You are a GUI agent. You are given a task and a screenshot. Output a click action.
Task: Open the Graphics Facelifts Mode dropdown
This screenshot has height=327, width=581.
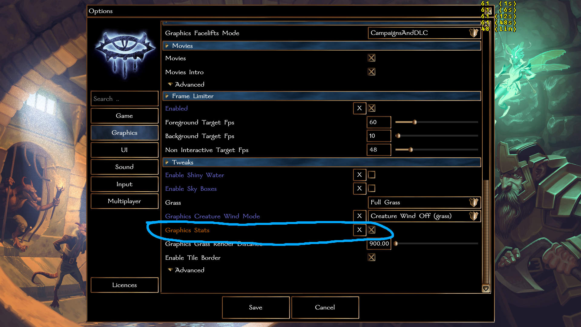point(424,33)
